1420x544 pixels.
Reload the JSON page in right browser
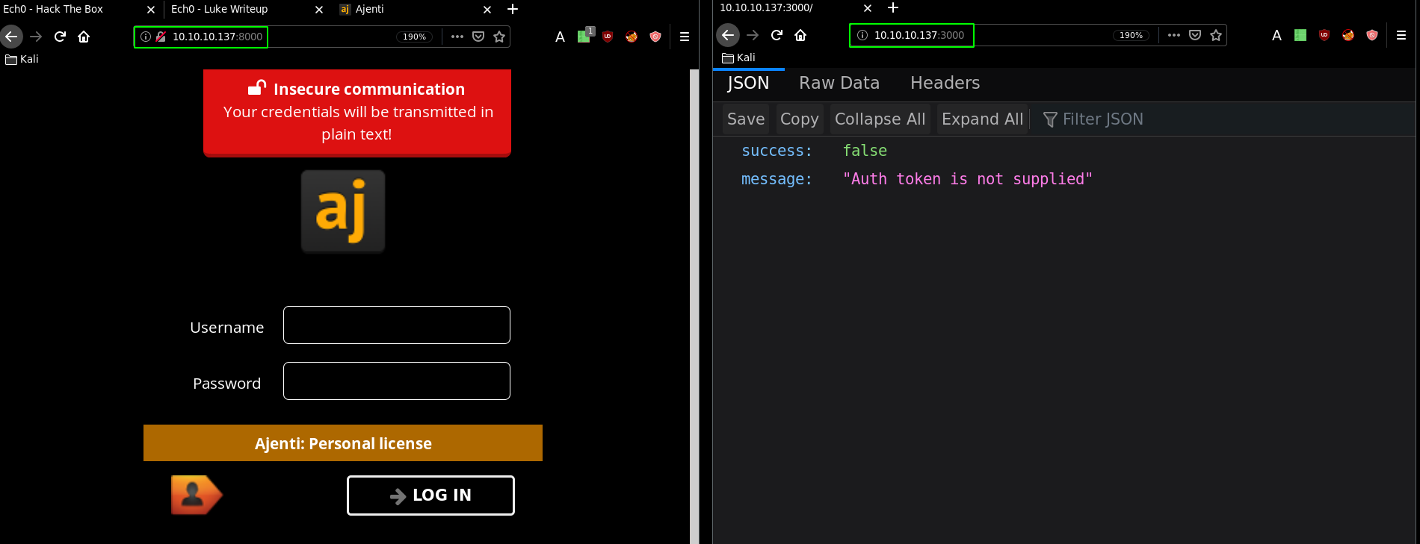point(777,35)
